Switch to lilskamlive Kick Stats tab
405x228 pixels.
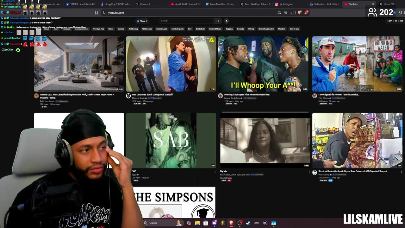pyautogui.click(x=324, y=4)
